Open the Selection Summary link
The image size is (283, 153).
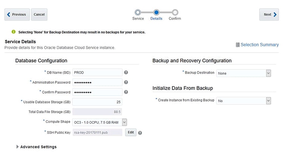pyautogui.click(x=260, y=45)
